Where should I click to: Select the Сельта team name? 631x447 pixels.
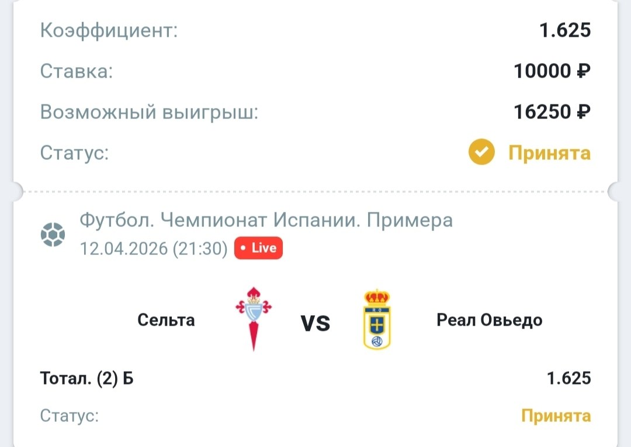pos(167,320)
